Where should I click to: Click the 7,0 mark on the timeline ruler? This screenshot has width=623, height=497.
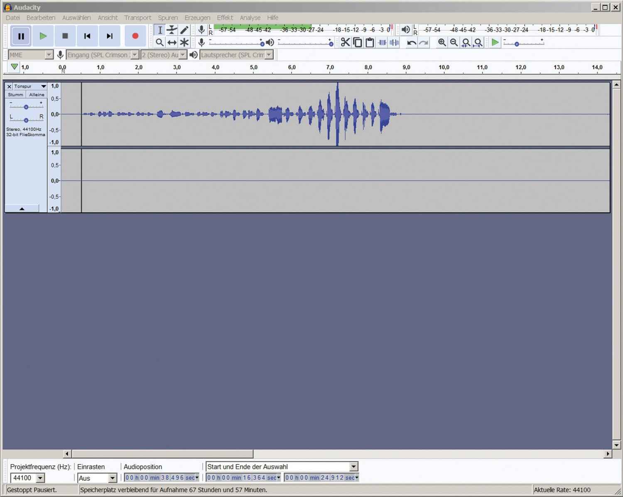330,67
